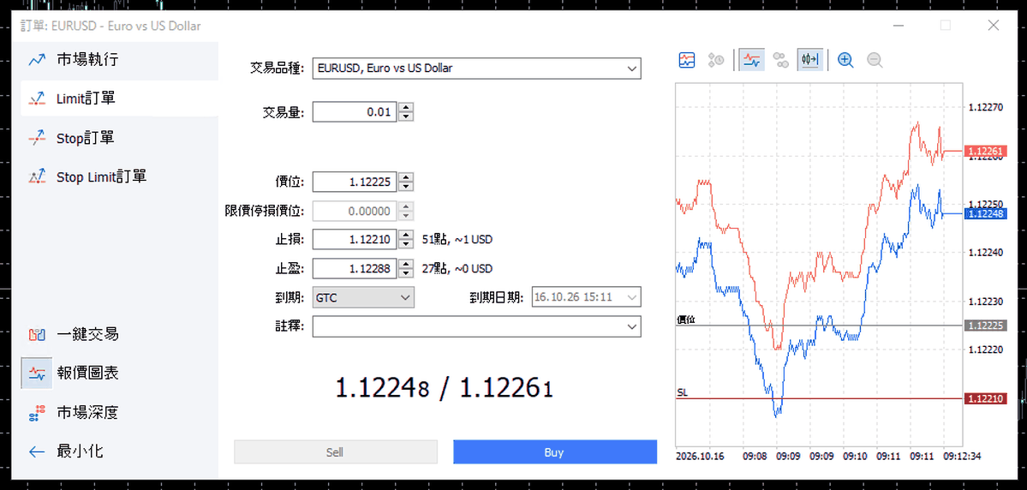Screen dimensions: 1027x490
Task: Click the 1.12270 axis price value
Action: click(x=986, y=107)
